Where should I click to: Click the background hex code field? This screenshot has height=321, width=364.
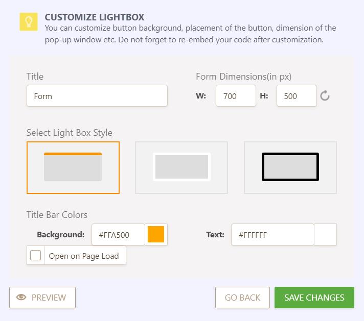pos(119,235)
